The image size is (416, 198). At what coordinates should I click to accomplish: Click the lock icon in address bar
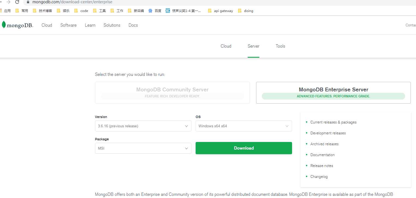(x=28, y=2)
